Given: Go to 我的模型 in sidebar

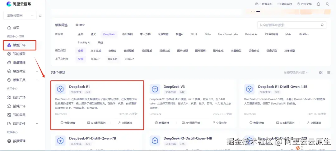Looking at the screenshot, I should click(x=19, y=54).
